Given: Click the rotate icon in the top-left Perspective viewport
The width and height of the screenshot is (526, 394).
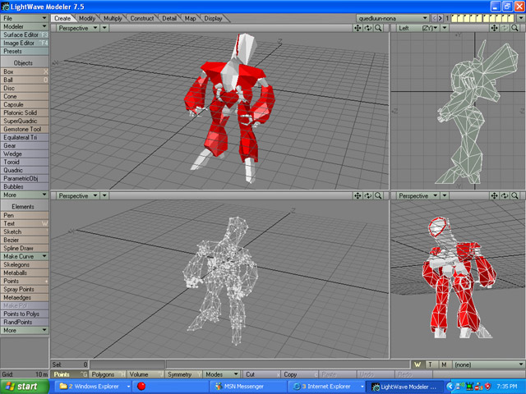Looking at the screenshot, I should coord(368,28).
